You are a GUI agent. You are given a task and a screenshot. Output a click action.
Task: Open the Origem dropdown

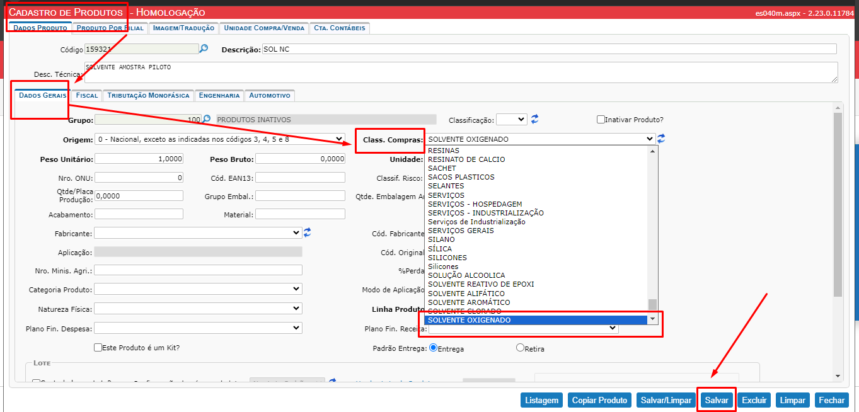(220, 139)
